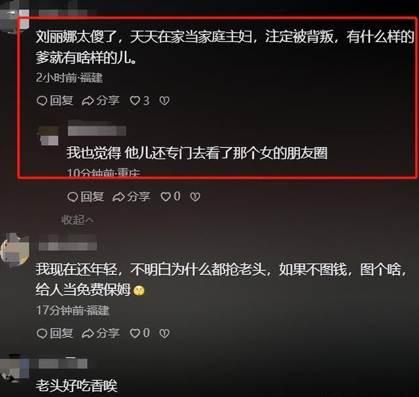Open profile avatar of 重庆 replier
419x397 pixels.
pyautogui.click(x=48, y=135)
